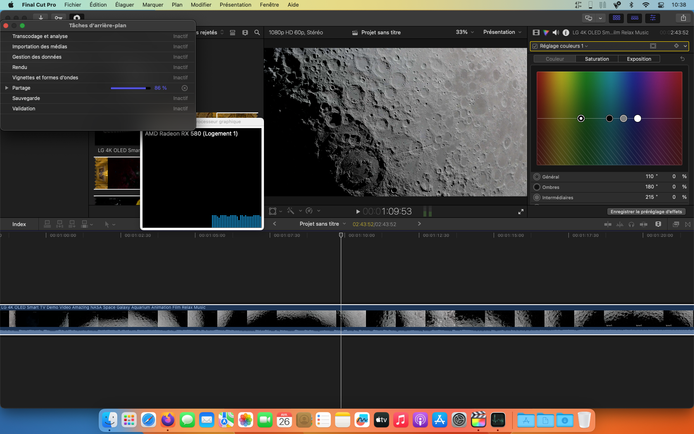Toggle the browser panel display button
The width and height of the screenshot is (694, 434).
click(616, 18)
